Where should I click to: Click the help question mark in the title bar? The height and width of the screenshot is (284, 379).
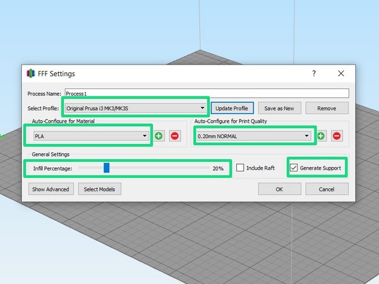pyautogui.click(x=314, y=73)
